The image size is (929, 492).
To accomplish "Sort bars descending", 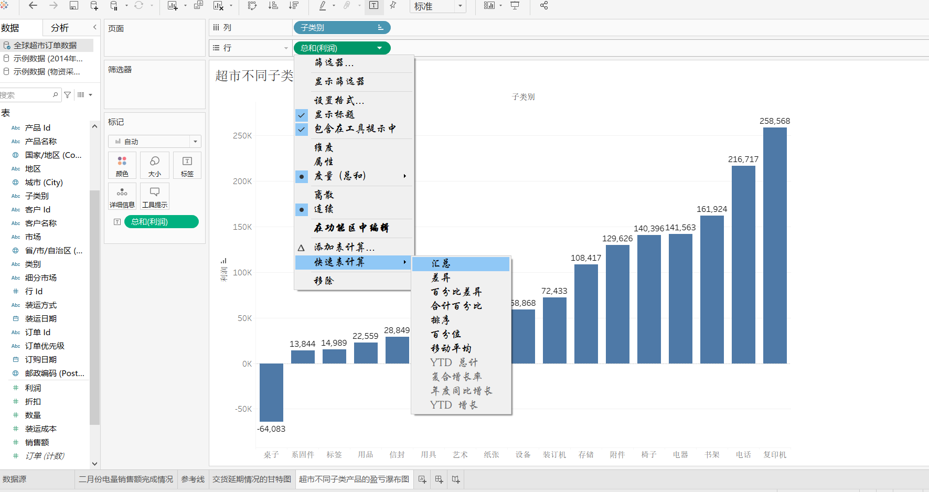I will [x=294, y=5].
